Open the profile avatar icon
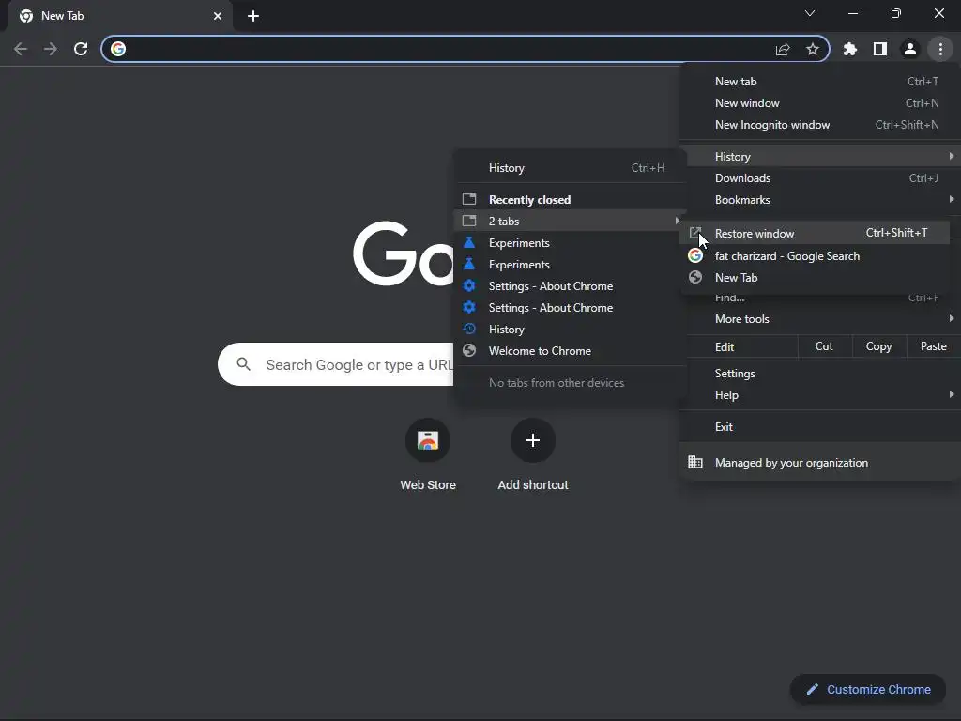 point(910,49)
